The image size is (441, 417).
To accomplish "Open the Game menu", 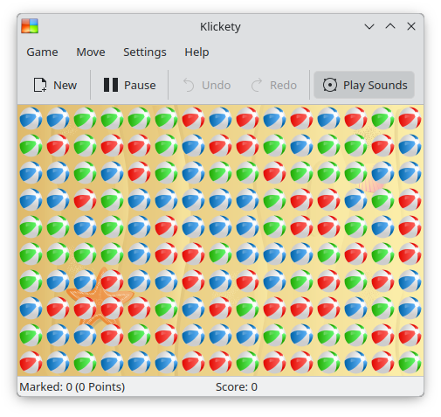I will 42,52.
